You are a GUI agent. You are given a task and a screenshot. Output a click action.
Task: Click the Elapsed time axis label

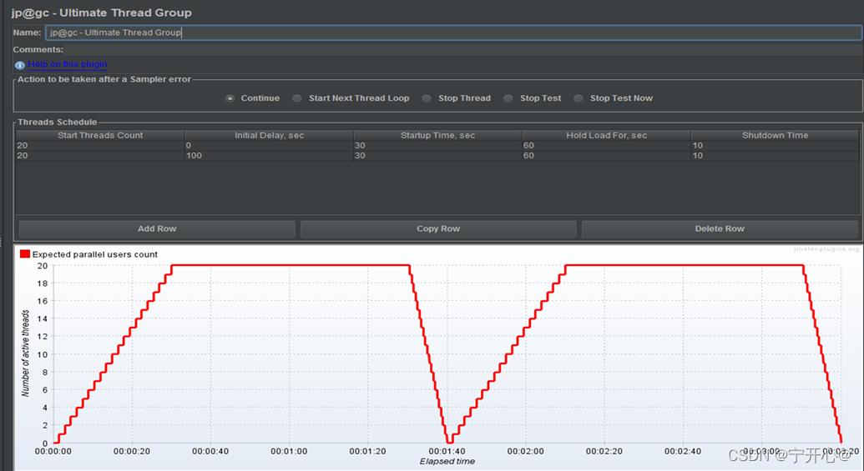pos(447,462)
